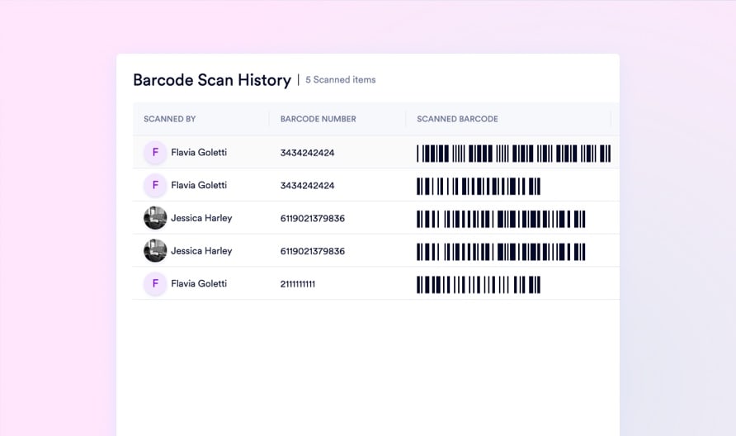The image size is (736, 436).
Task: Select Jessica Harley name in third row
Action: pyautogui.click(x=201, y=218)
